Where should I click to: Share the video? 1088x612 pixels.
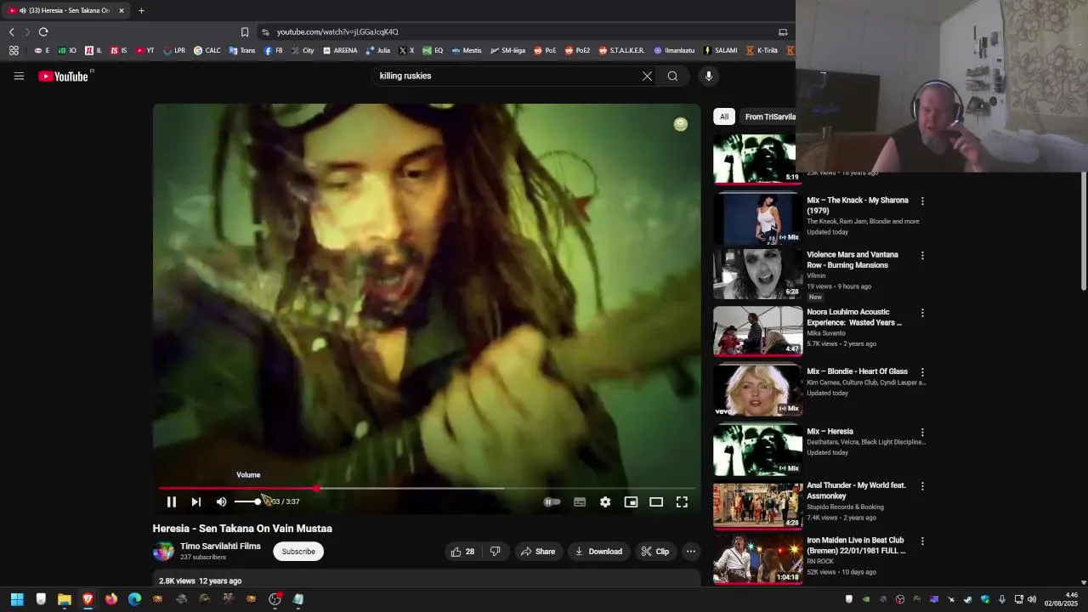pos(538,552)
